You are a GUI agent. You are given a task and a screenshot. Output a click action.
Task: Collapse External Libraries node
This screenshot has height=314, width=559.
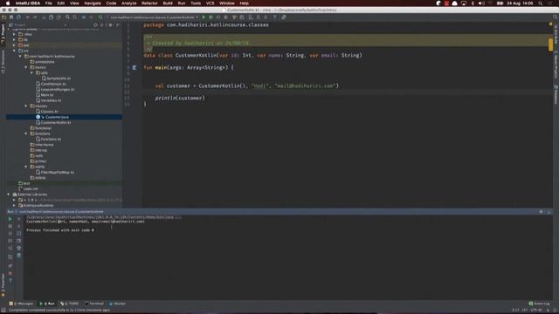(x=9, y=195)
